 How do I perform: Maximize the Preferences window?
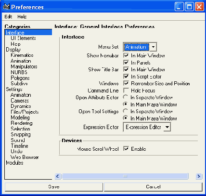(x=189, y=7)
